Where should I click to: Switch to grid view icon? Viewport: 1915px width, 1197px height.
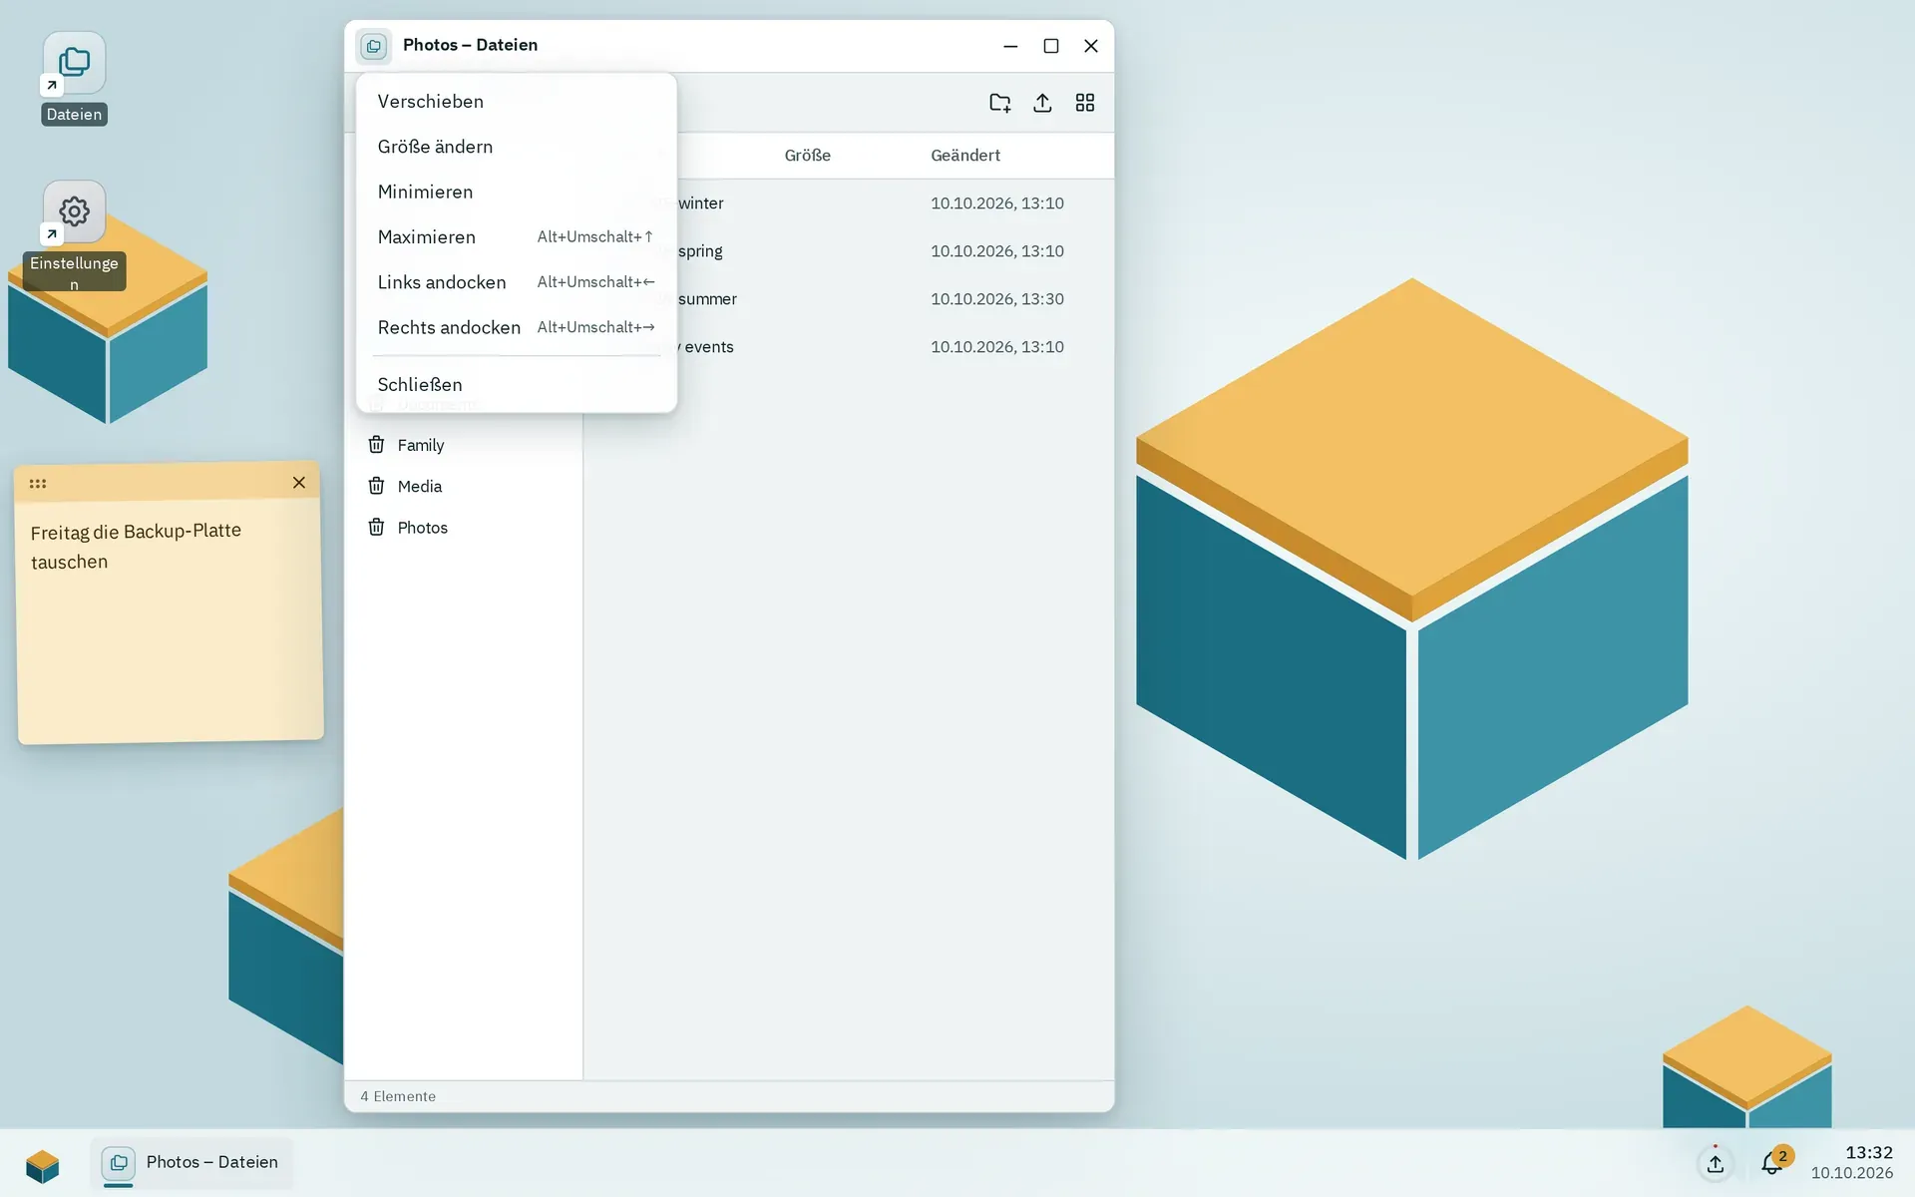click(1085, 103)
